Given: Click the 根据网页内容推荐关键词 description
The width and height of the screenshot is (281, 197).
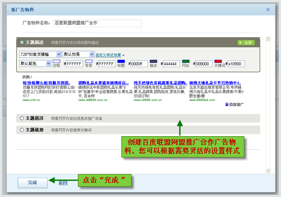Looking at the screenshot, I should click(x=72, y=130).
